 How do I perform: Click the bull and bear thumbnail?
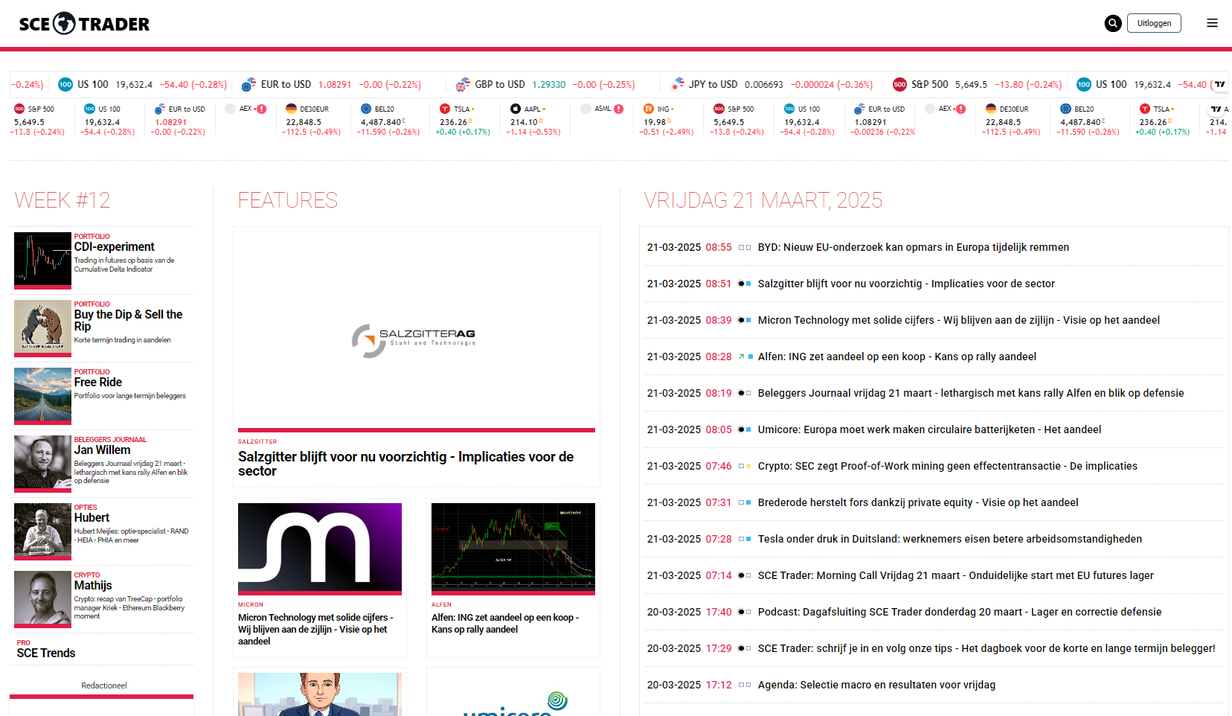[42, 328]
